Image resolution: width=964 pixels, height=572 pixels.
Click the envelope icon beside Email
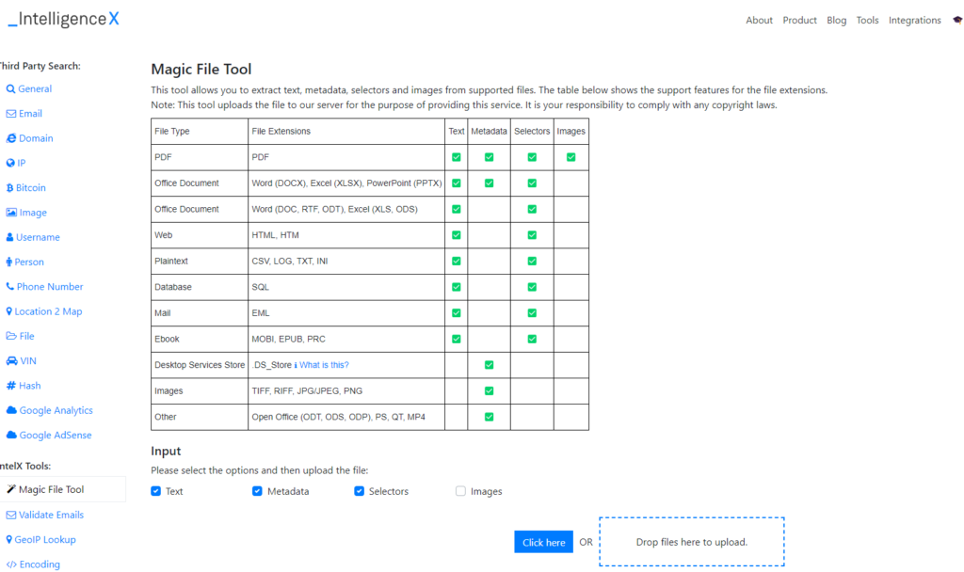point(11,114)
